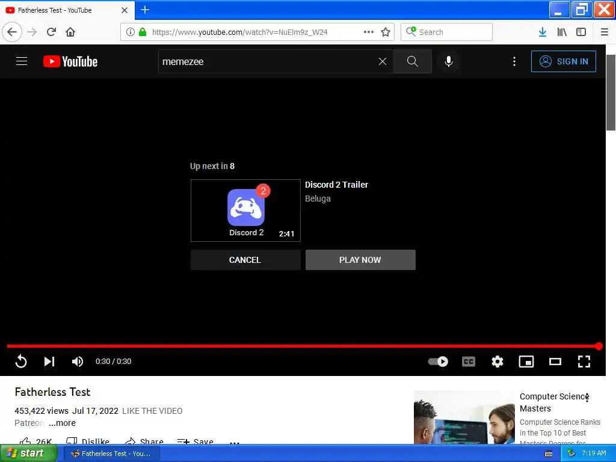This screenshot has width=616, height=462.
Task: Click the system tray network icon
Action: 571,454
